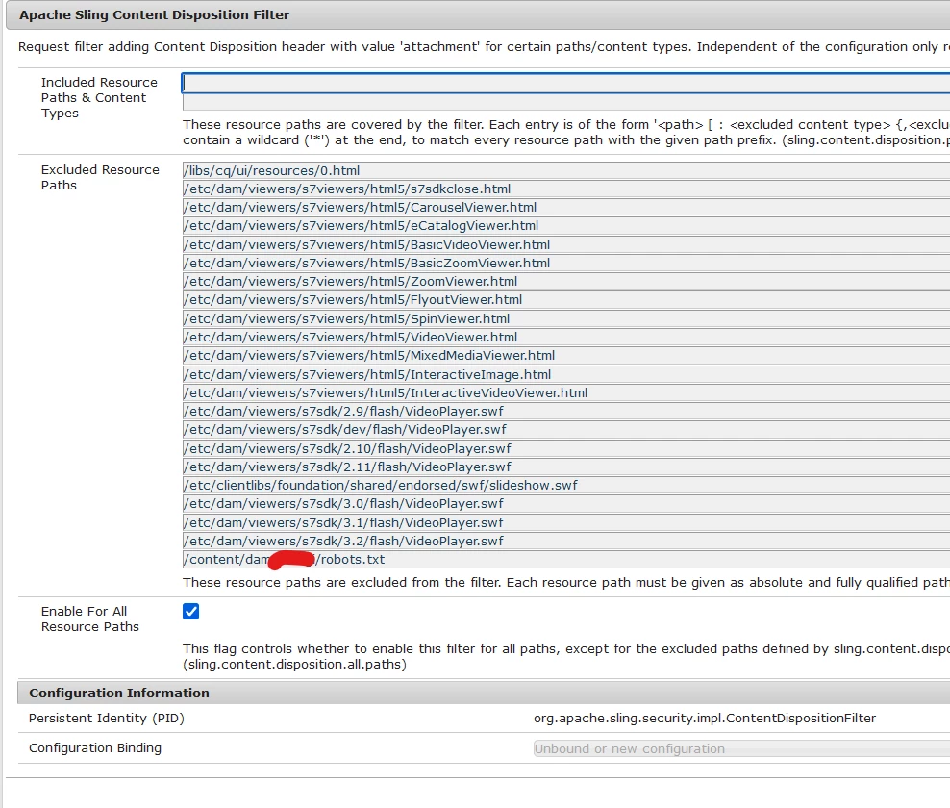Screen dimensions: 950x808
Task: Click the s7sdk/2.9 VideoPlayer.swf field
Action: click(566, 411)
